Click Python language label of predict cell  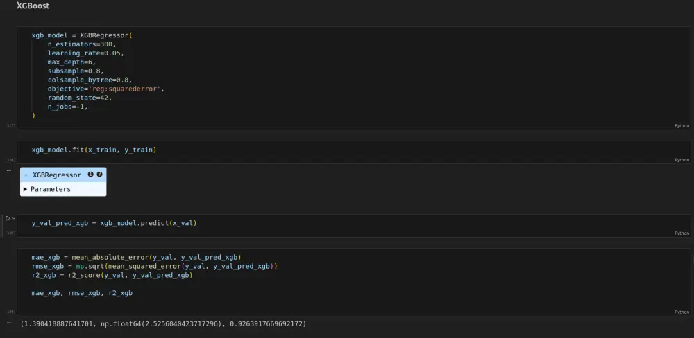pyautogui.click(x=681, y=233)
